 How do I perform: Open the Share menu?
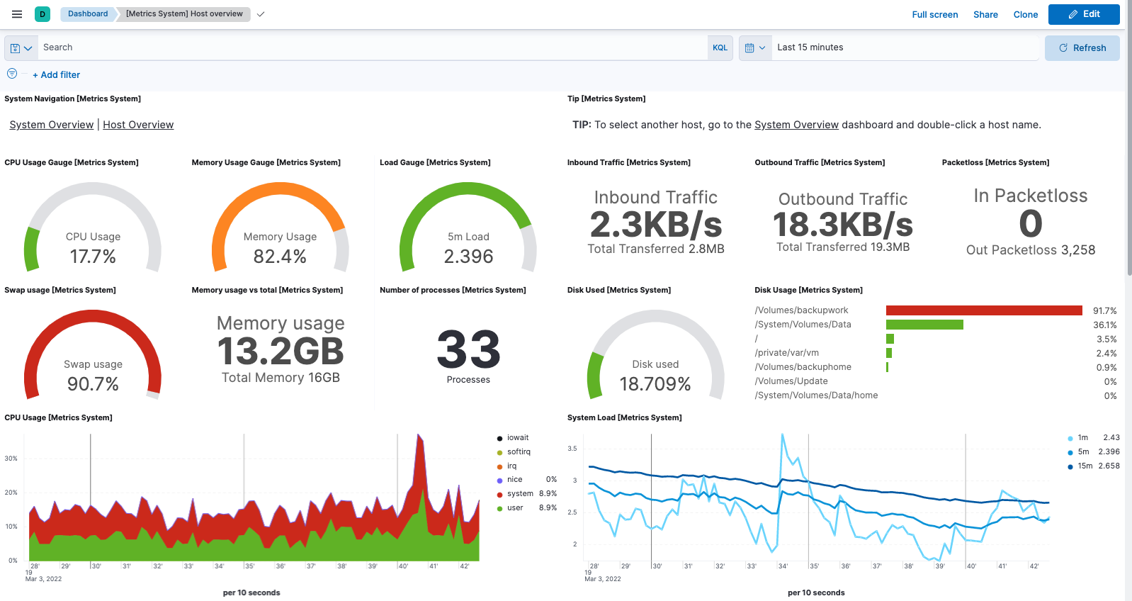click(x=985, y=14)
